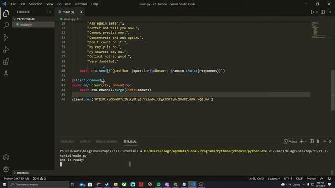Change indentation via Spaces: 4
Image resolution: width=335 pixels, height=188 pixels.
274,178
